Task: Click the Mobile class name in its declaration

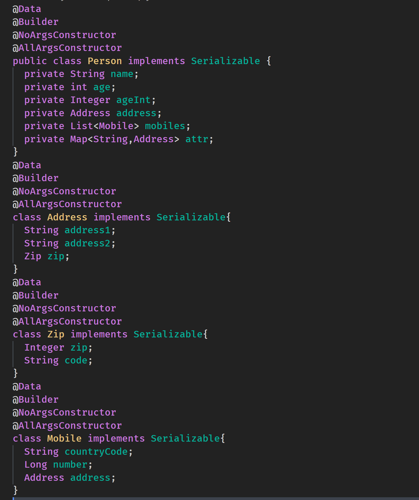Action: [64, 438]
